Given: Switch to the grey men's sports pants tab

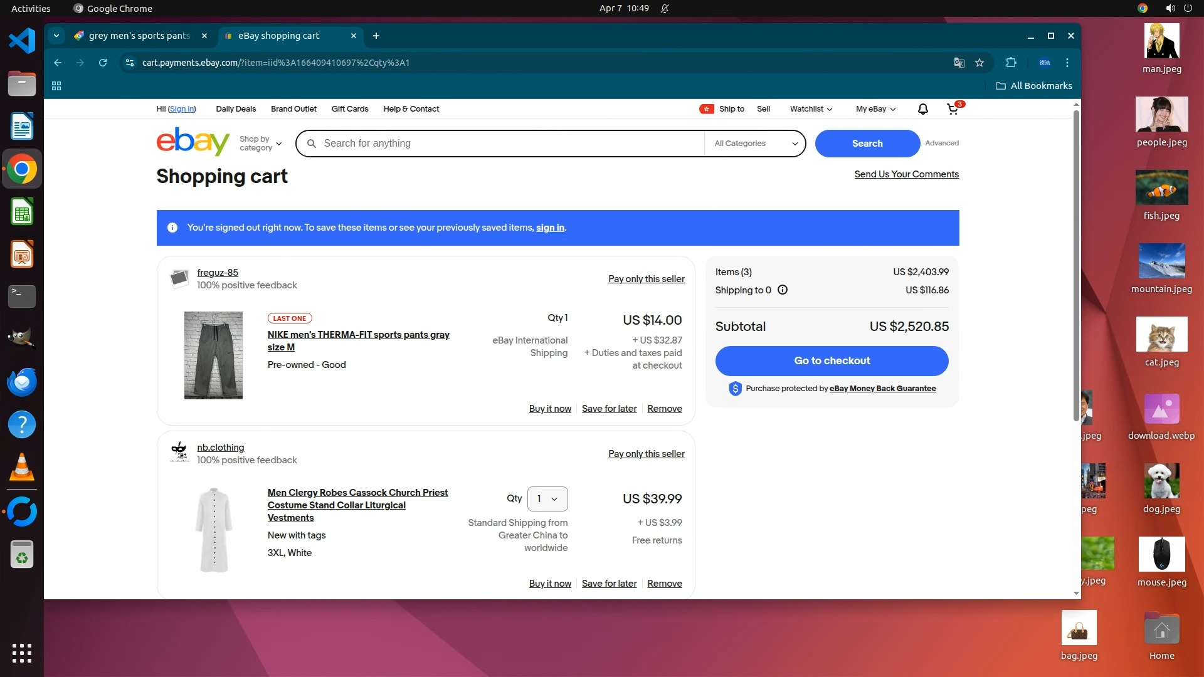Looking at the screenshot, I should click(x=139, y=36).
